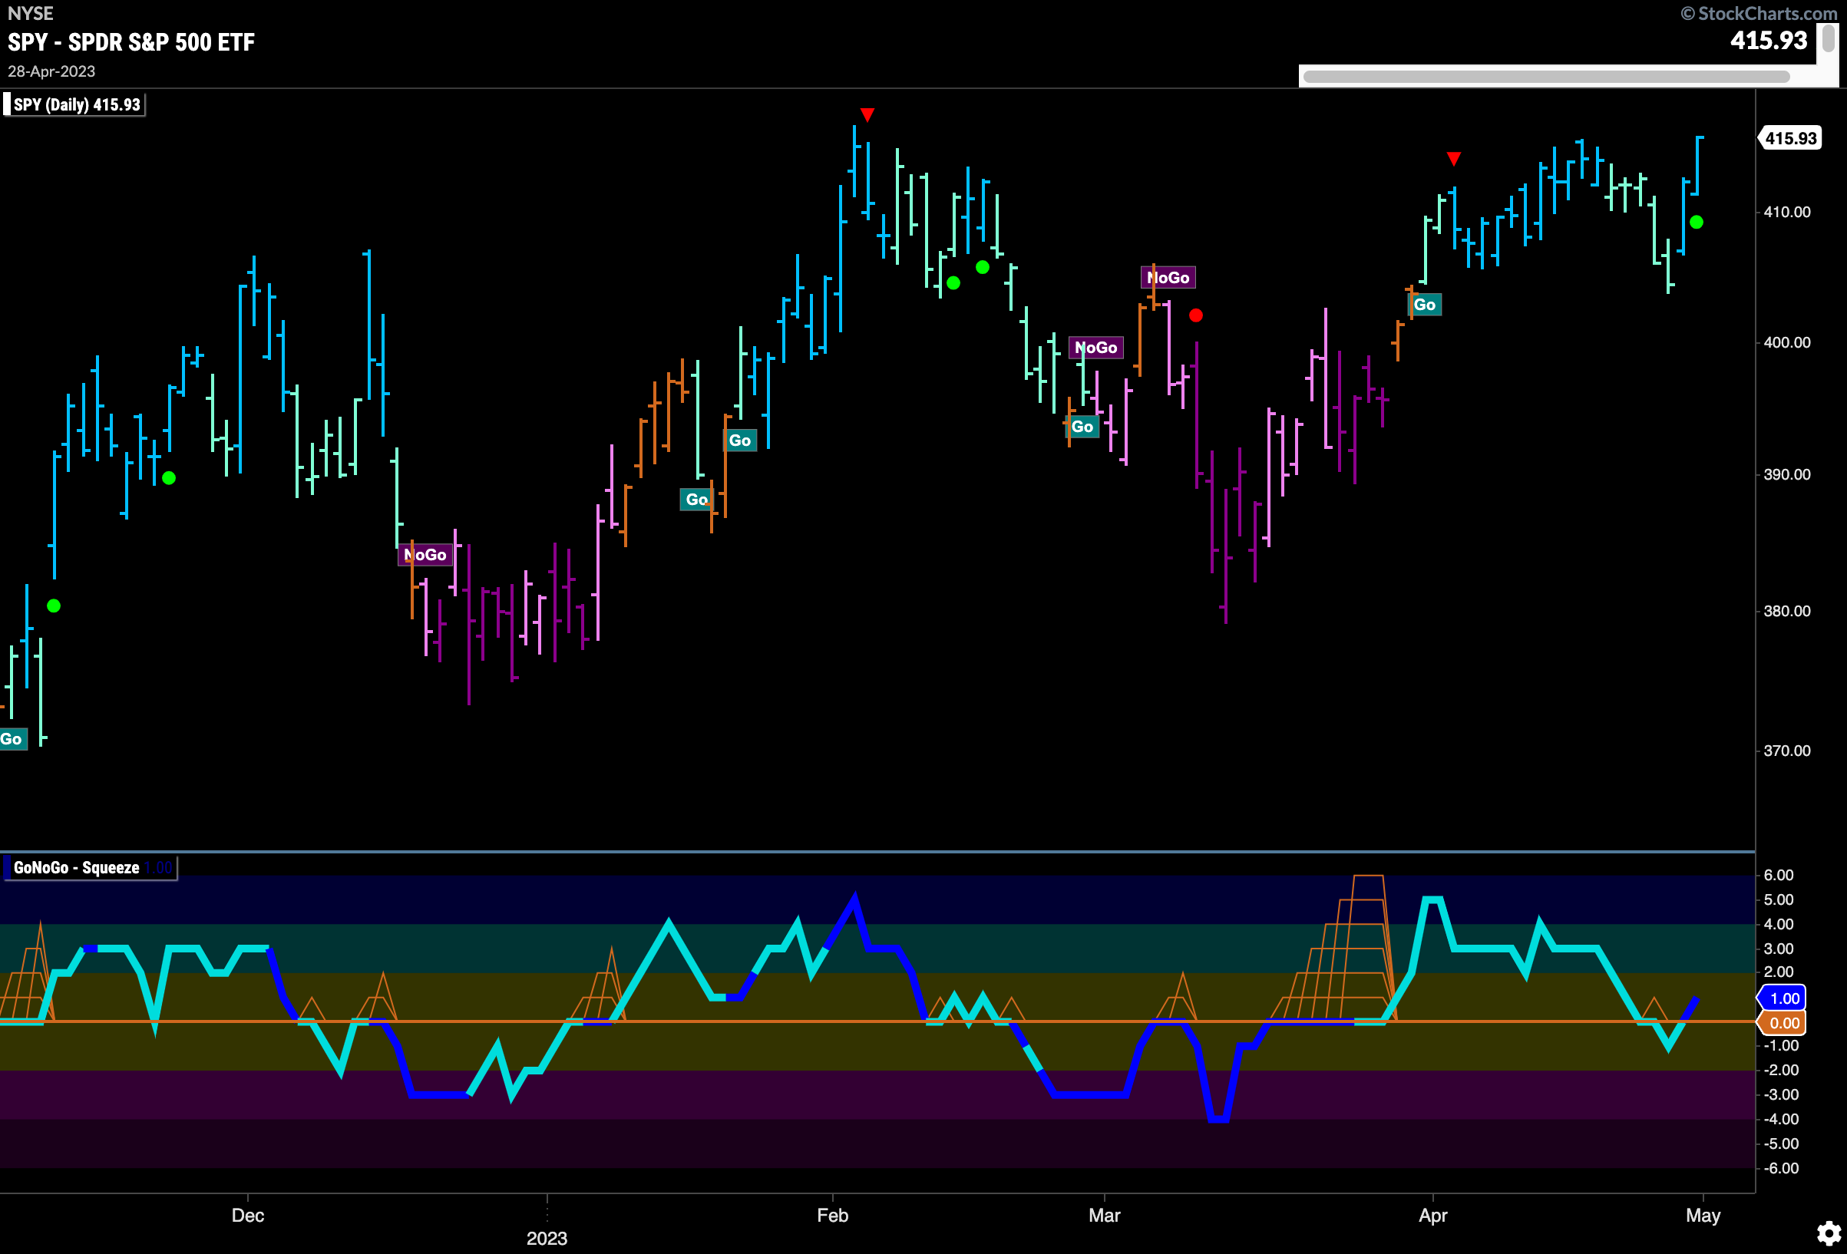Click the 390.00 price axis label
The width and height of the screenshot is (1847, 1254).
pos(1786,474)
